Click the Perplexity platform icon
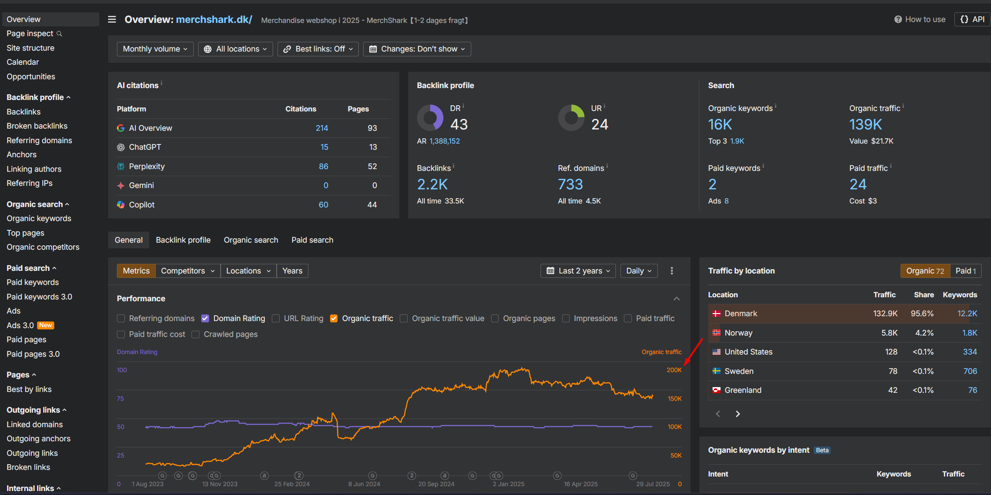991x495 pixels. [x=120, y=166]
